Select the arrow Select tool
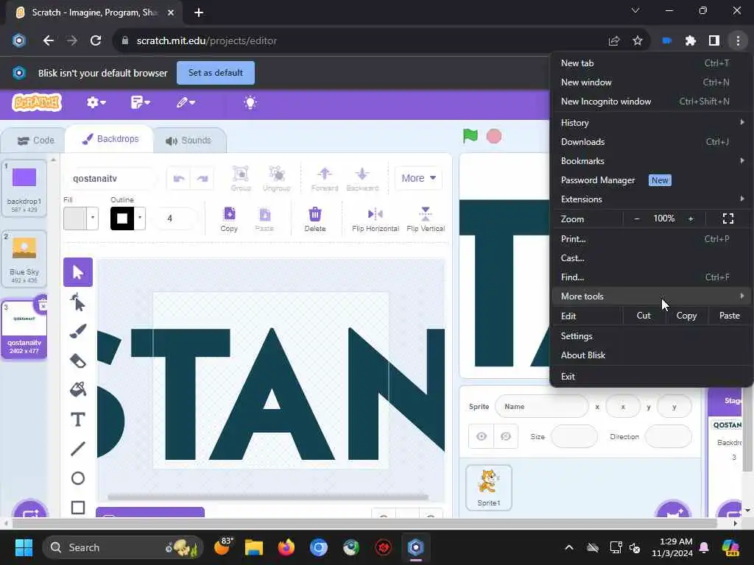The width and height of the screenshot is (754, 565). click(x=78, y=272)
